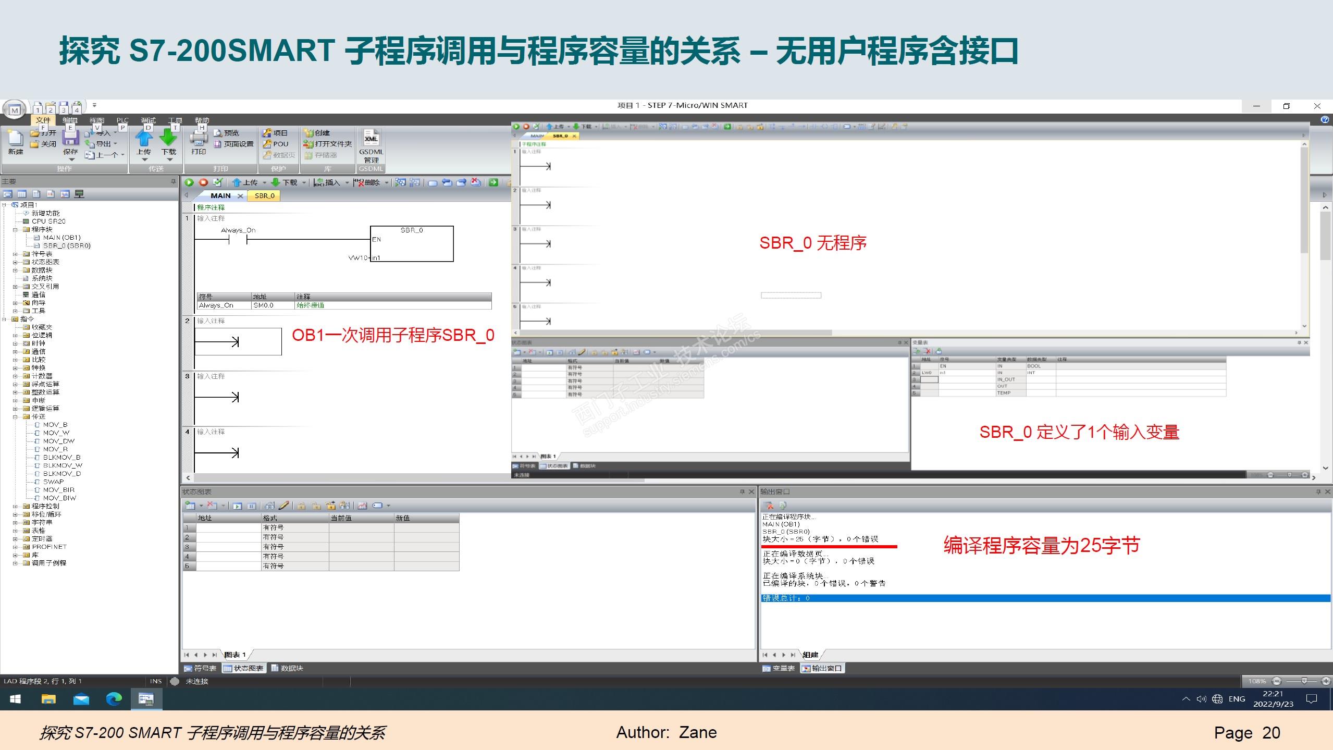1333x750 pixels.
Task: Click the pencil write icon in status chart toolbar
Action: click(284, 506)
